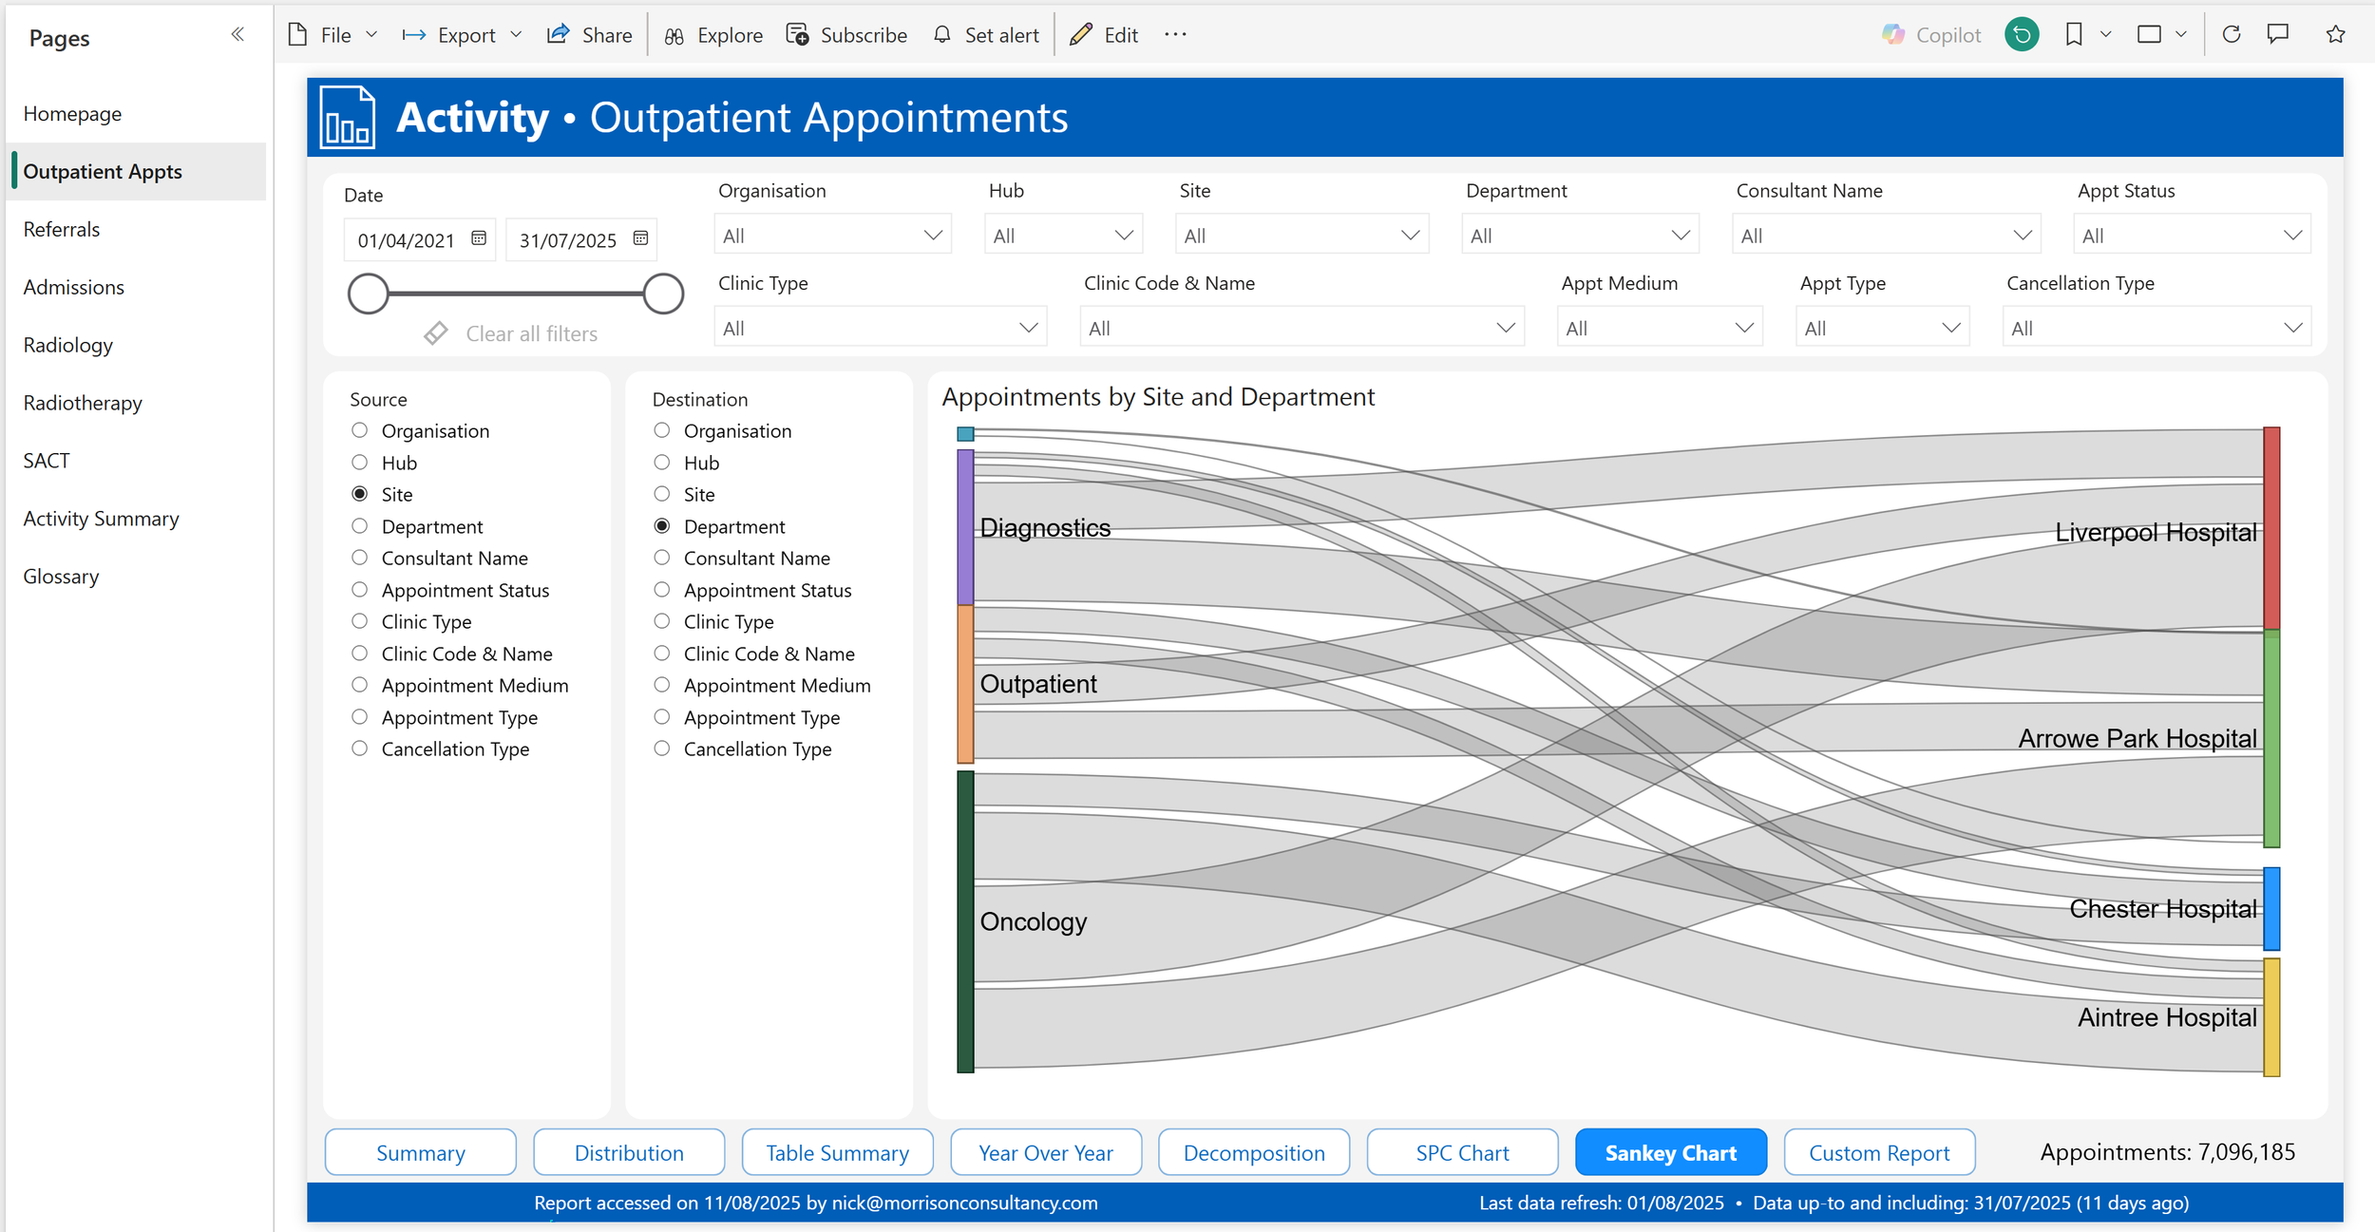Go to the Referrals page
This screenshot has height=1232, width=2375.
(62, 229)
